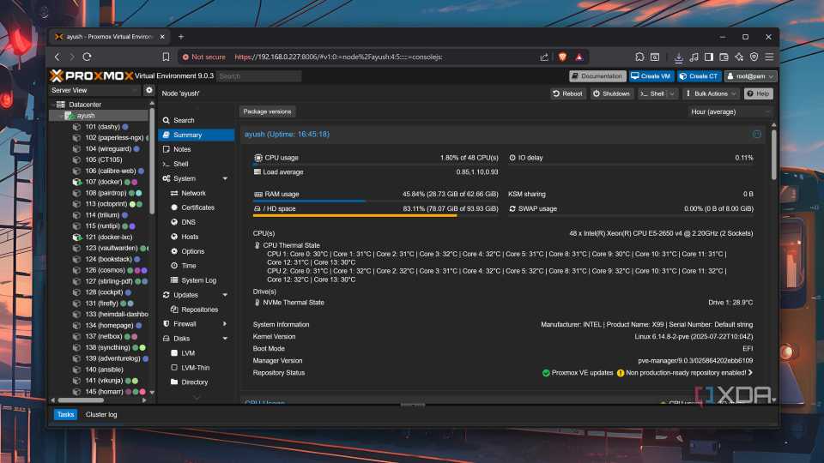
Task: Click the Proxmox logo
Action: [x=92, y=76]
